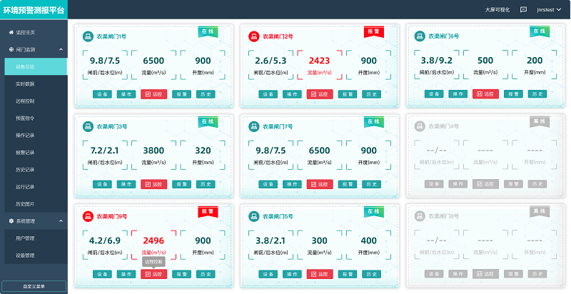Click 报警 button on 农渠闸门3号 card
The height and width of the screenshot is (294, 571).
181,184
